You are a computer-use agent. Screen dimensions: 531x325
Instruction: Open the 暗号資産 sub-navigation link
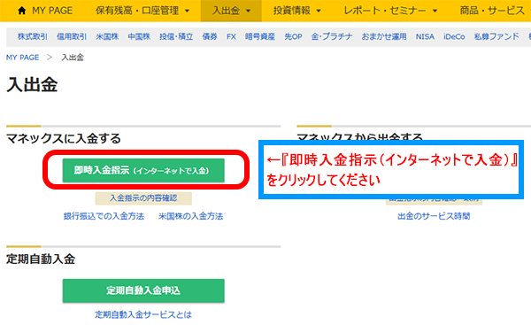pyautogui.click(x=260, y=36)
